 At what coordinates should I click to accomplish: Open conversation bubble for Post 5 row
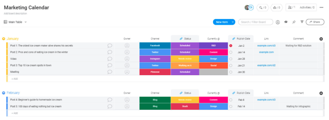pos(110,106)
